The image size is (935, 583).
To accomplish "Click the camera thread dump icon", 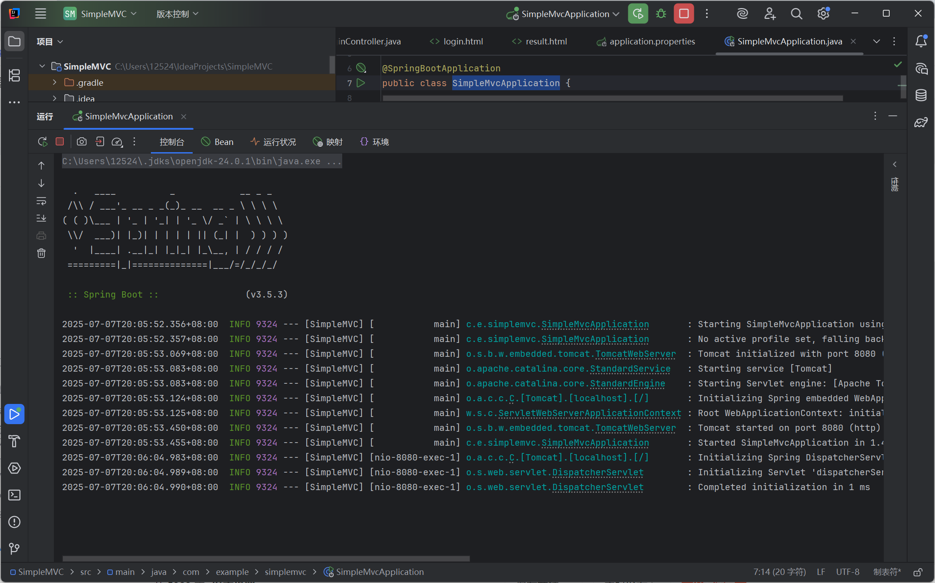I will click(x=82, y=142).
